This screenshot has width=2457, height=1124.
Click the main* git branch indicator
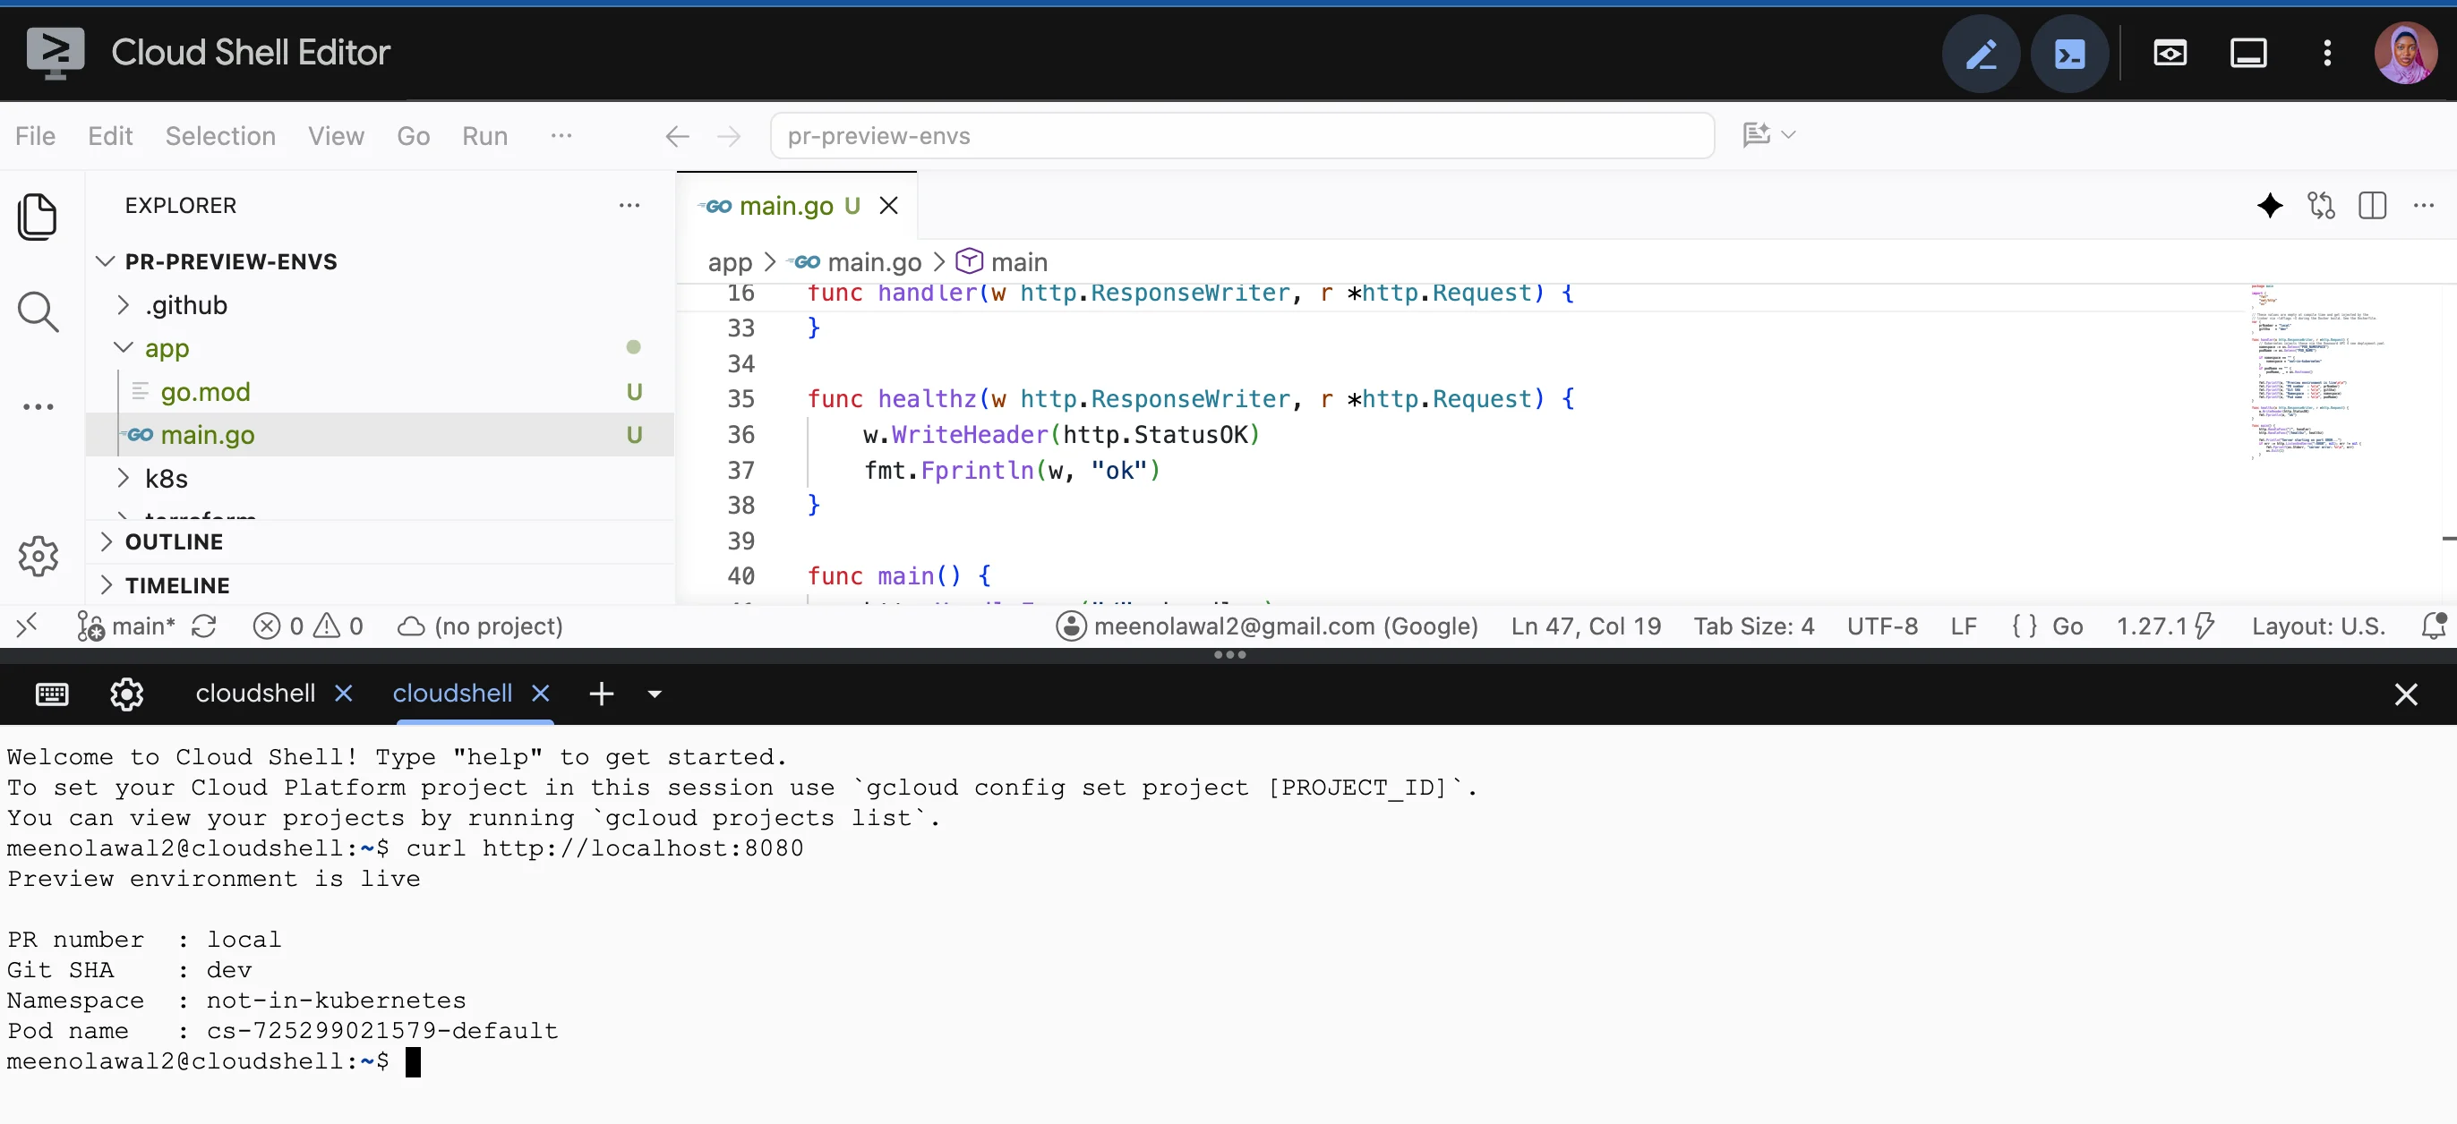tap(127, 626)
